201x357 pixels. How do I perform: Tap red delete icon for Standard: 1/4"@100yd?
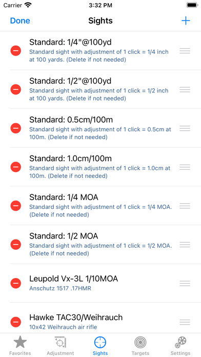[16, 51]
